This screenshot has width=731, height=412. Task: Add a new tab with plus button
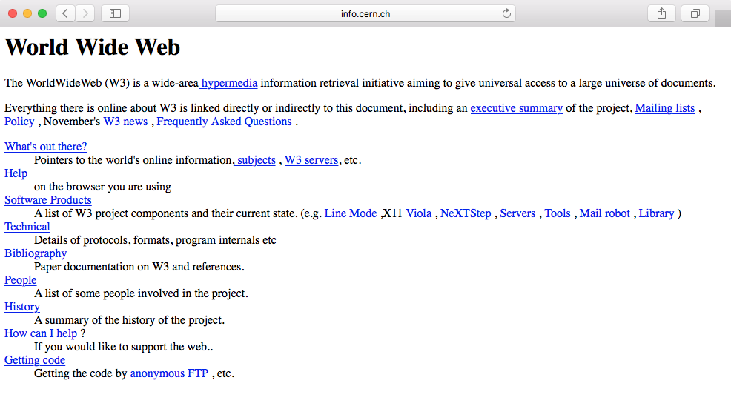tap(724, 19)
